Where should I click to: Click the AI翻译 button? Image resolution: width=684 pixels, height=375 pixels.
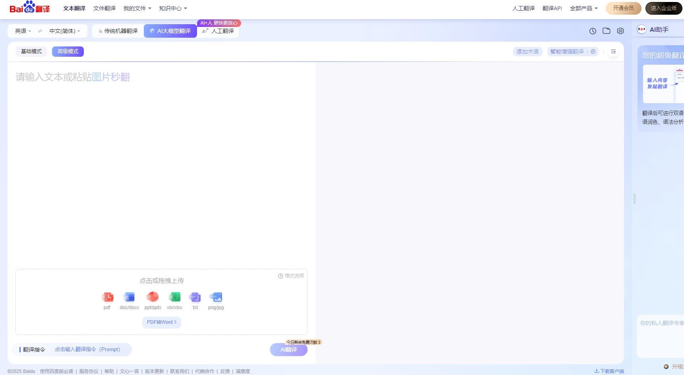(x=289, y=350)
